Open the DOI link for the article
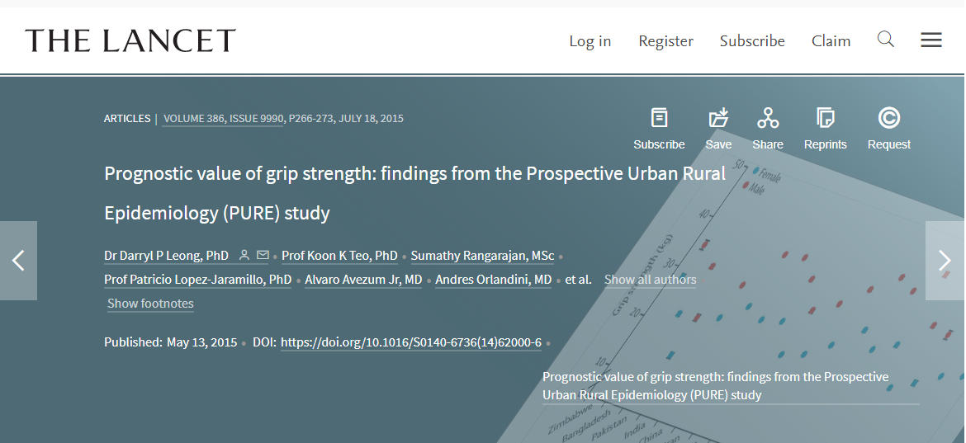The image size is (966, 443). 411,342
